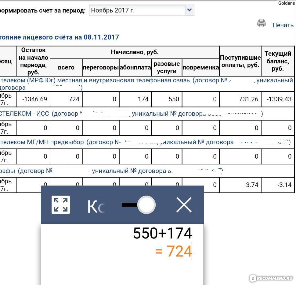Click the '731.26' received payments cell
This screenshot has width=296, height=285.
(x=240, y=99)
